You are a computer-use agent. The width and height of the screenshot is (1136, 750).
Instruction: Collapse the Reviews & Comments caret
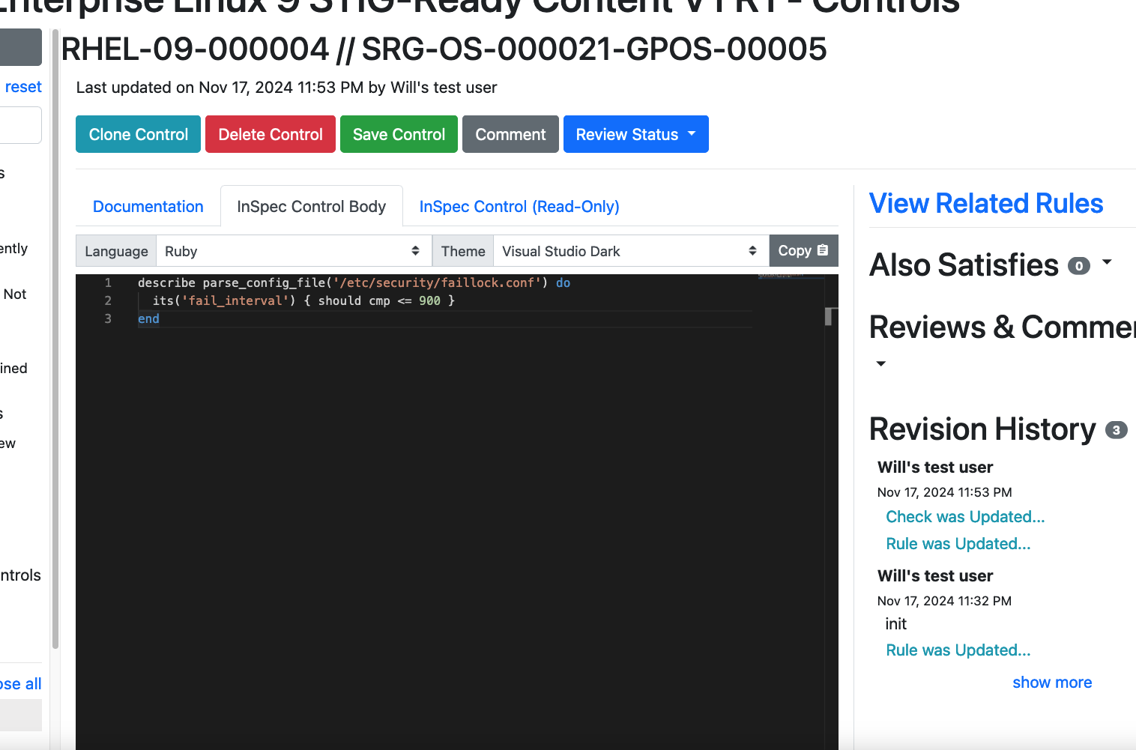(881, 364)
